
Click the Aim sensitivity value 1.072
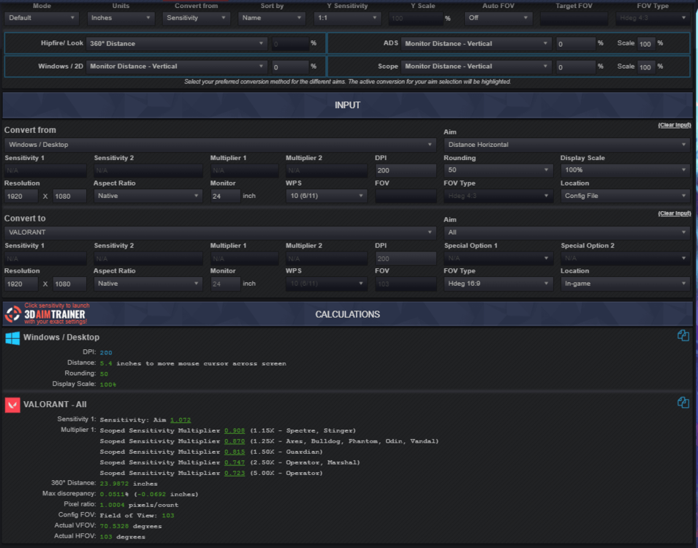(x=181, y=420)
